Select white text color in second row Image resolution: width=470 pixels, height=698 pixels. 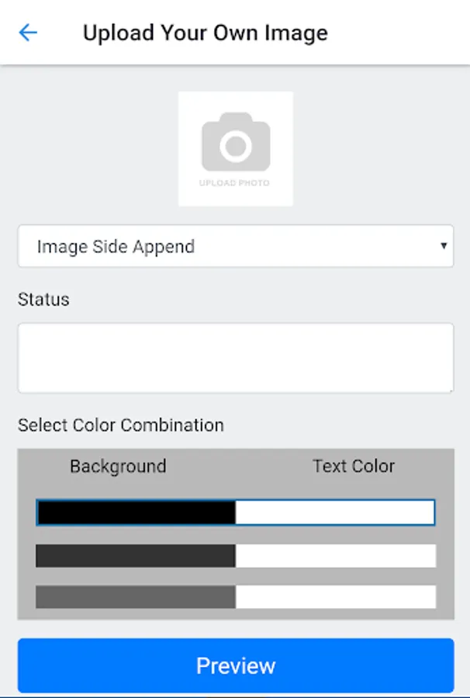(x=334, y=555)
